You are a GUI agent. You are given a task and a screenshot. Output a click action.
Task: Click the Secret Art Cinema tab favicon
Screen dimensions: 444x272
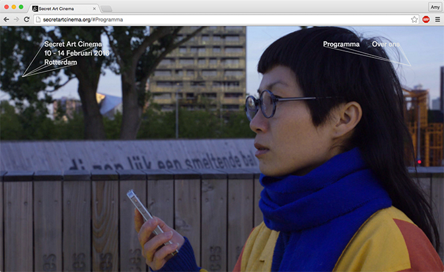pos(35,9)
